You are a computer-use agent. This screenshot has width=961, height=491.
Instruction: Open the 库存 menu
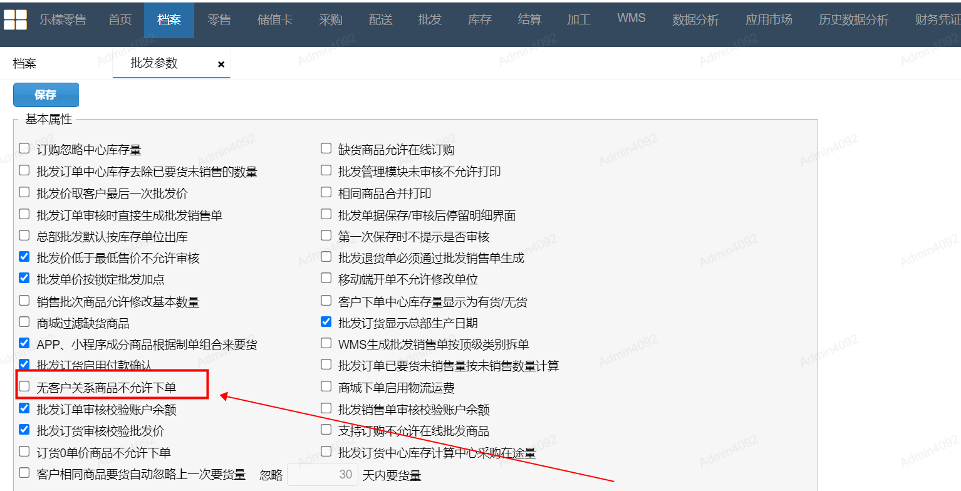click(x=480, y=20)
